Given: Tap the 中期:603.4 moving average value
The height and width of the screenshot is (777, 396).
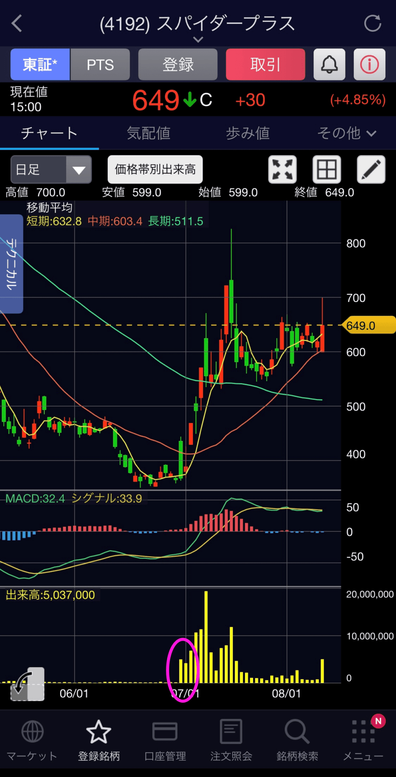Looking at the screenshot, I should point(115,221).
